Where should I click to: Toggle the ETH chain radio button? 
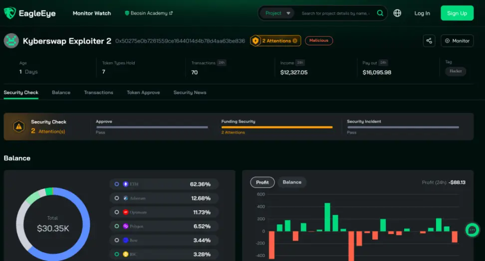click(x=117, y=184)
